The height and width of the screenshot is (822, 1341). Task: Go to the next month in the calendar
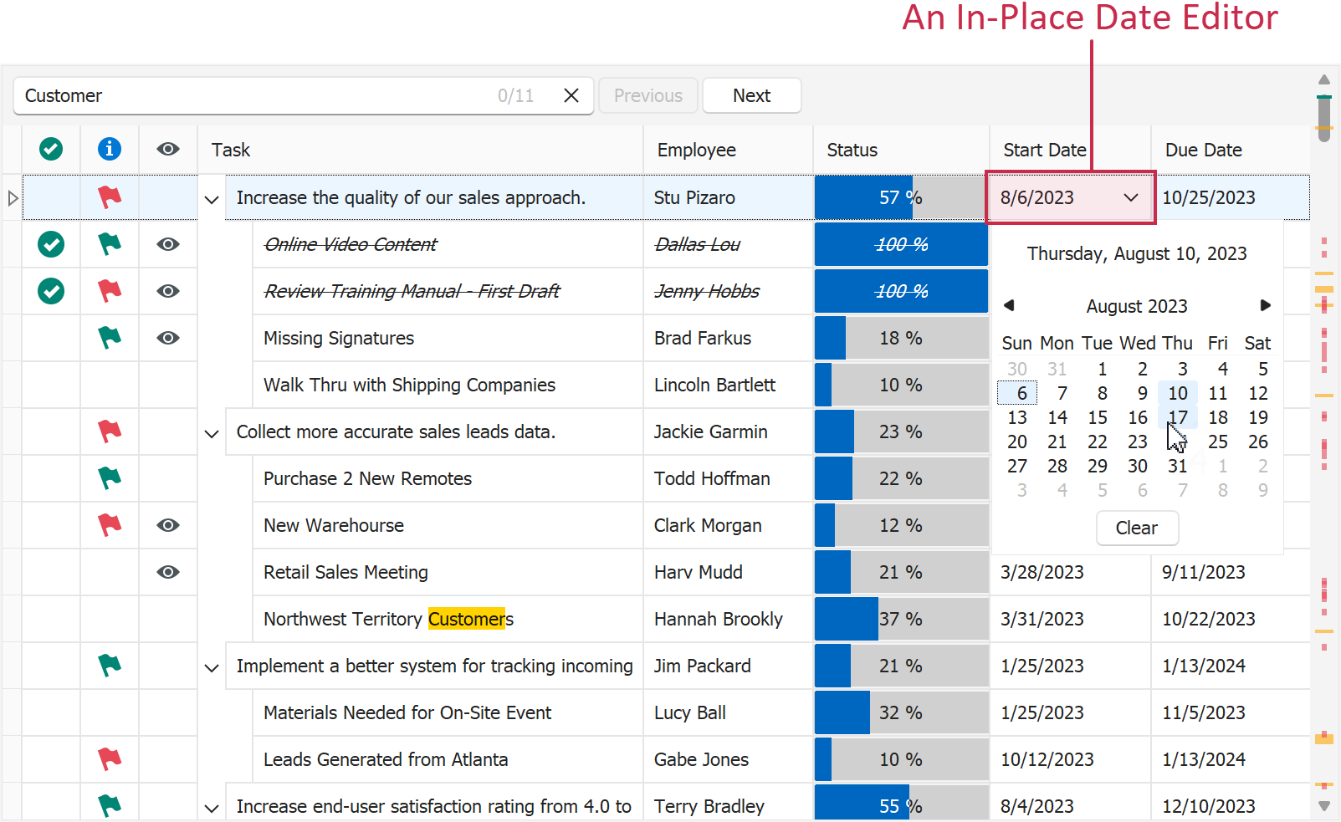(x=1265, y=305)
